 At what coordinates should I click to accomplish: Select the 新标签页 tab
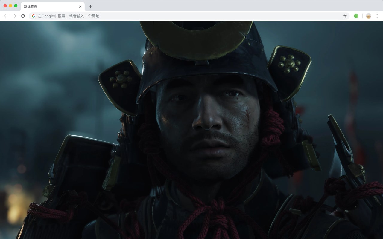(x=52, y=7)
